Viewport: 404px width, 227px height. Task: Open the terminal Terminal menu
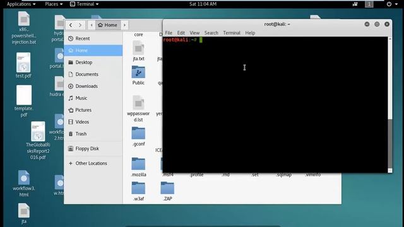[x=232, y=33]
